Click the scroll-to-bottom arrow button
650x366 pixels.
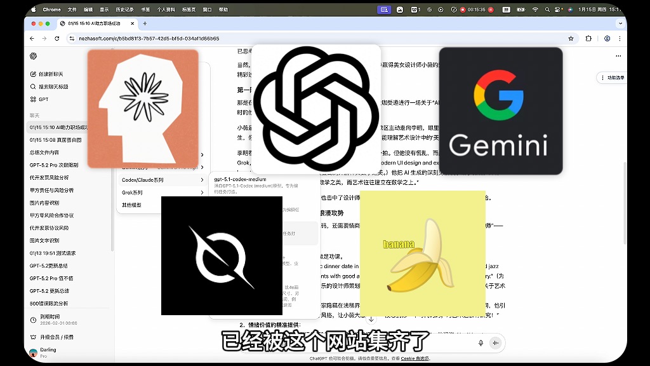pyautogui.click(x=371, y=319)
